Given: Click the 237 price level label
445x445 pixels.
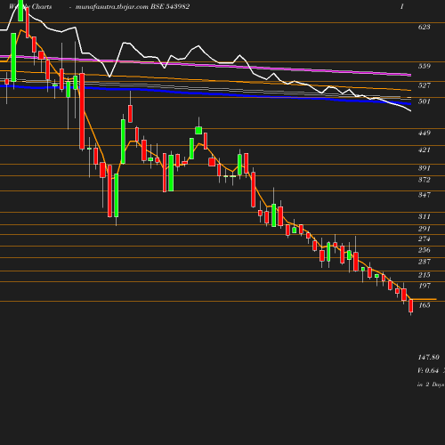Looking at the screenshot, I should click(x=424, y=262).
